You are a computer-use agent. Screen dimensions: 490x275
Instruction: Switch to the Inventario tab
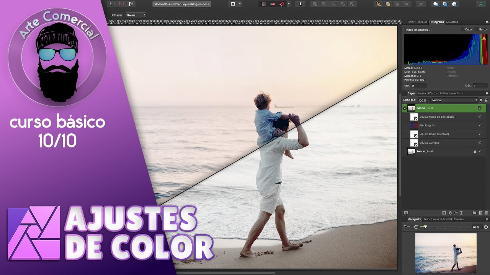457,93
